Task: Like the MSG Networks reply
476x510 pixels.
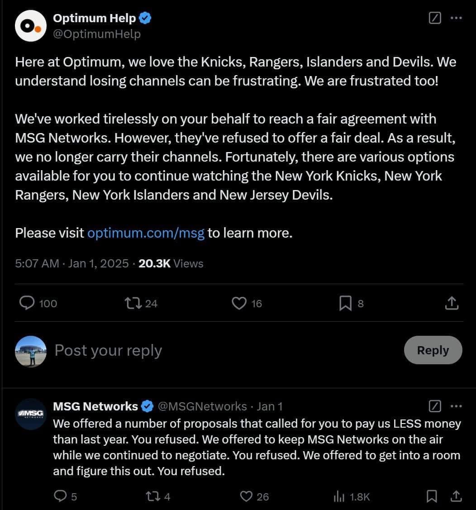Action: pos(246,496)
